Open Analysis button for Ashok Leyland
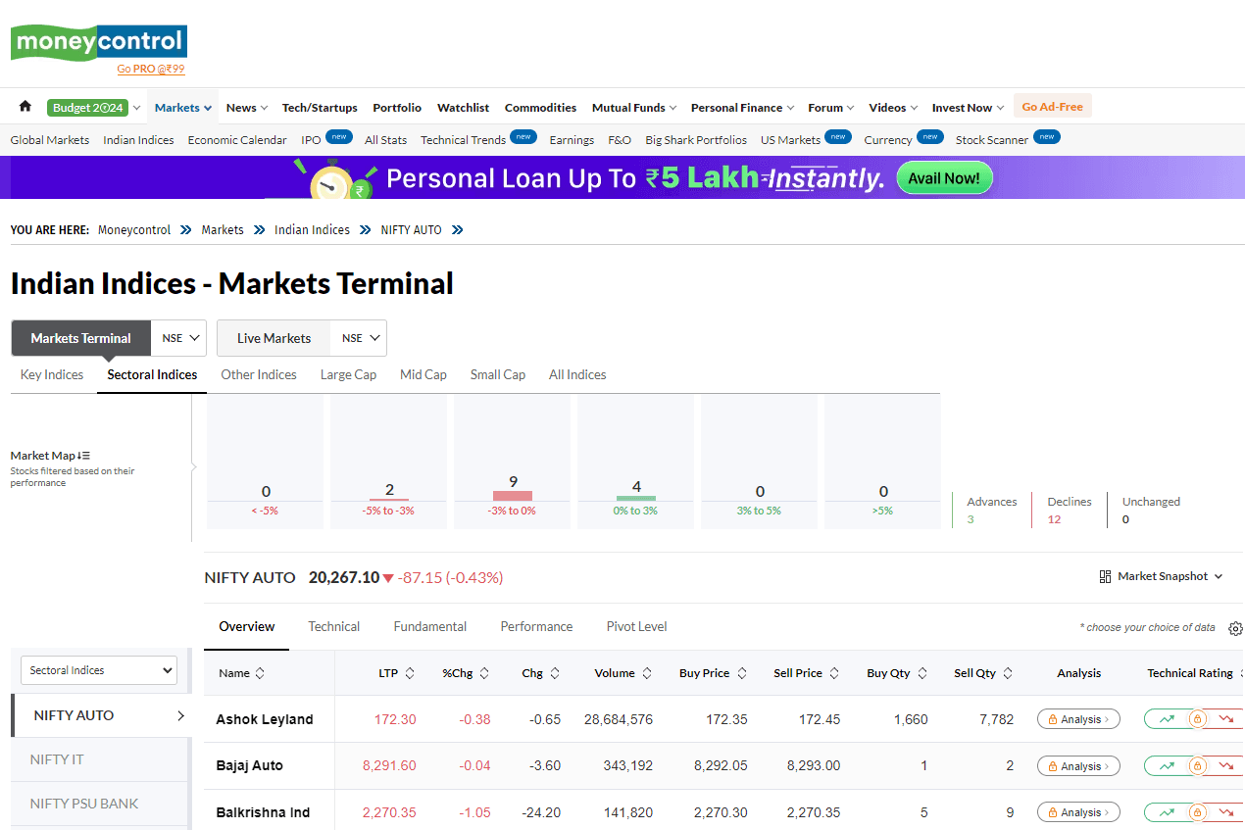 [1078, 719]
